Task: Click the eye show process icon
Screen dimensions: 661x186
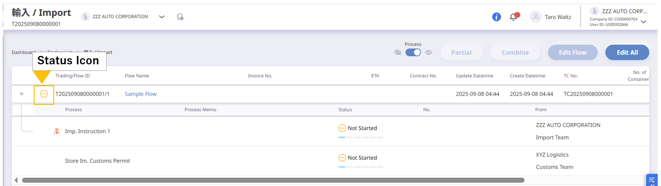Action: [x=428, y=53]
